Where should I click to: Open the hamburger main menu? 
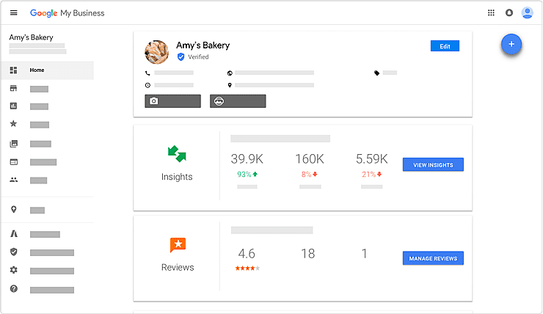point(13,13)
